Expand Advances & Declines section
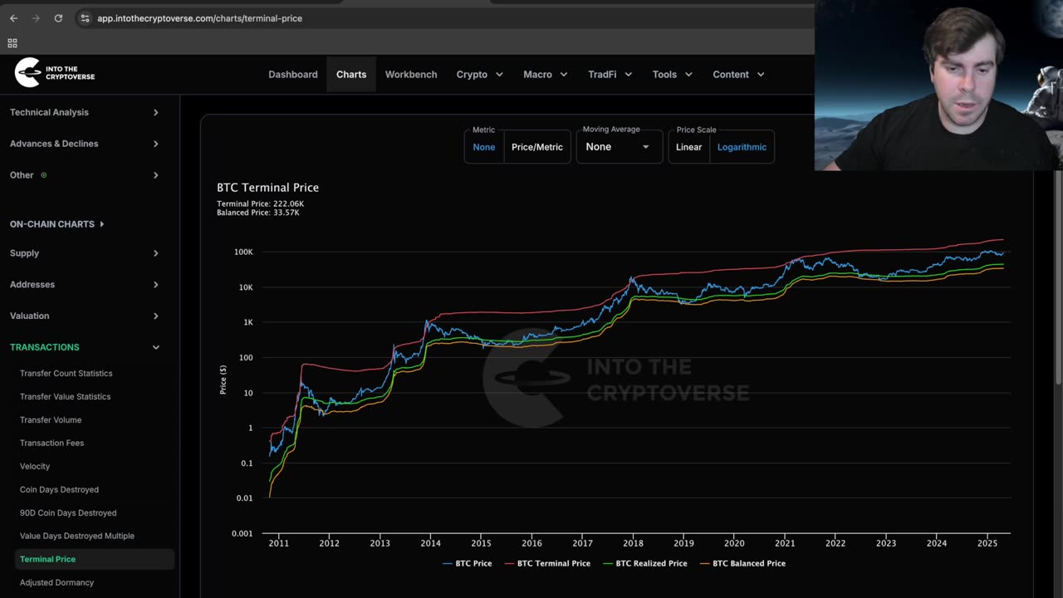The width and height of the screenshot is (1063, 598). pos(85,144)
